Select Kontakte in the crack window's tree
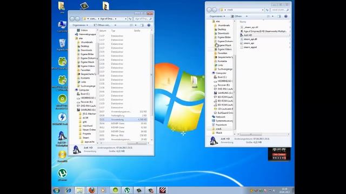The width and height of the screenshot is (346, 194). click(222, 61)
